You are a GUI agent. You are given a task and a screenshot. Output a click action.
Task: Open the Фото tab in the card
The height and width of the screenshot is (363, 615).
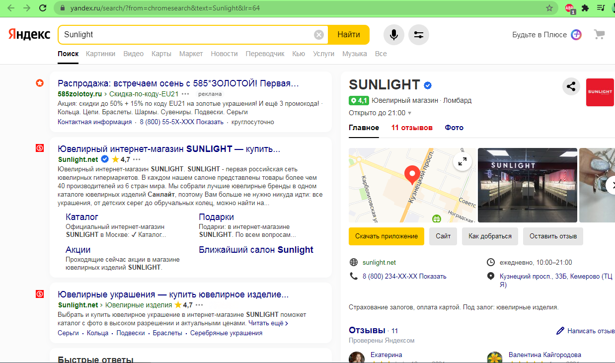point(454,128)
